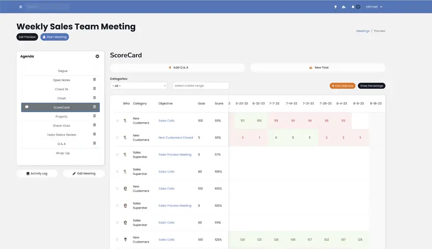Viewport: 432px width, 249px height.
Task: Click the 125 value in last table row
Action: coord(360,240)
